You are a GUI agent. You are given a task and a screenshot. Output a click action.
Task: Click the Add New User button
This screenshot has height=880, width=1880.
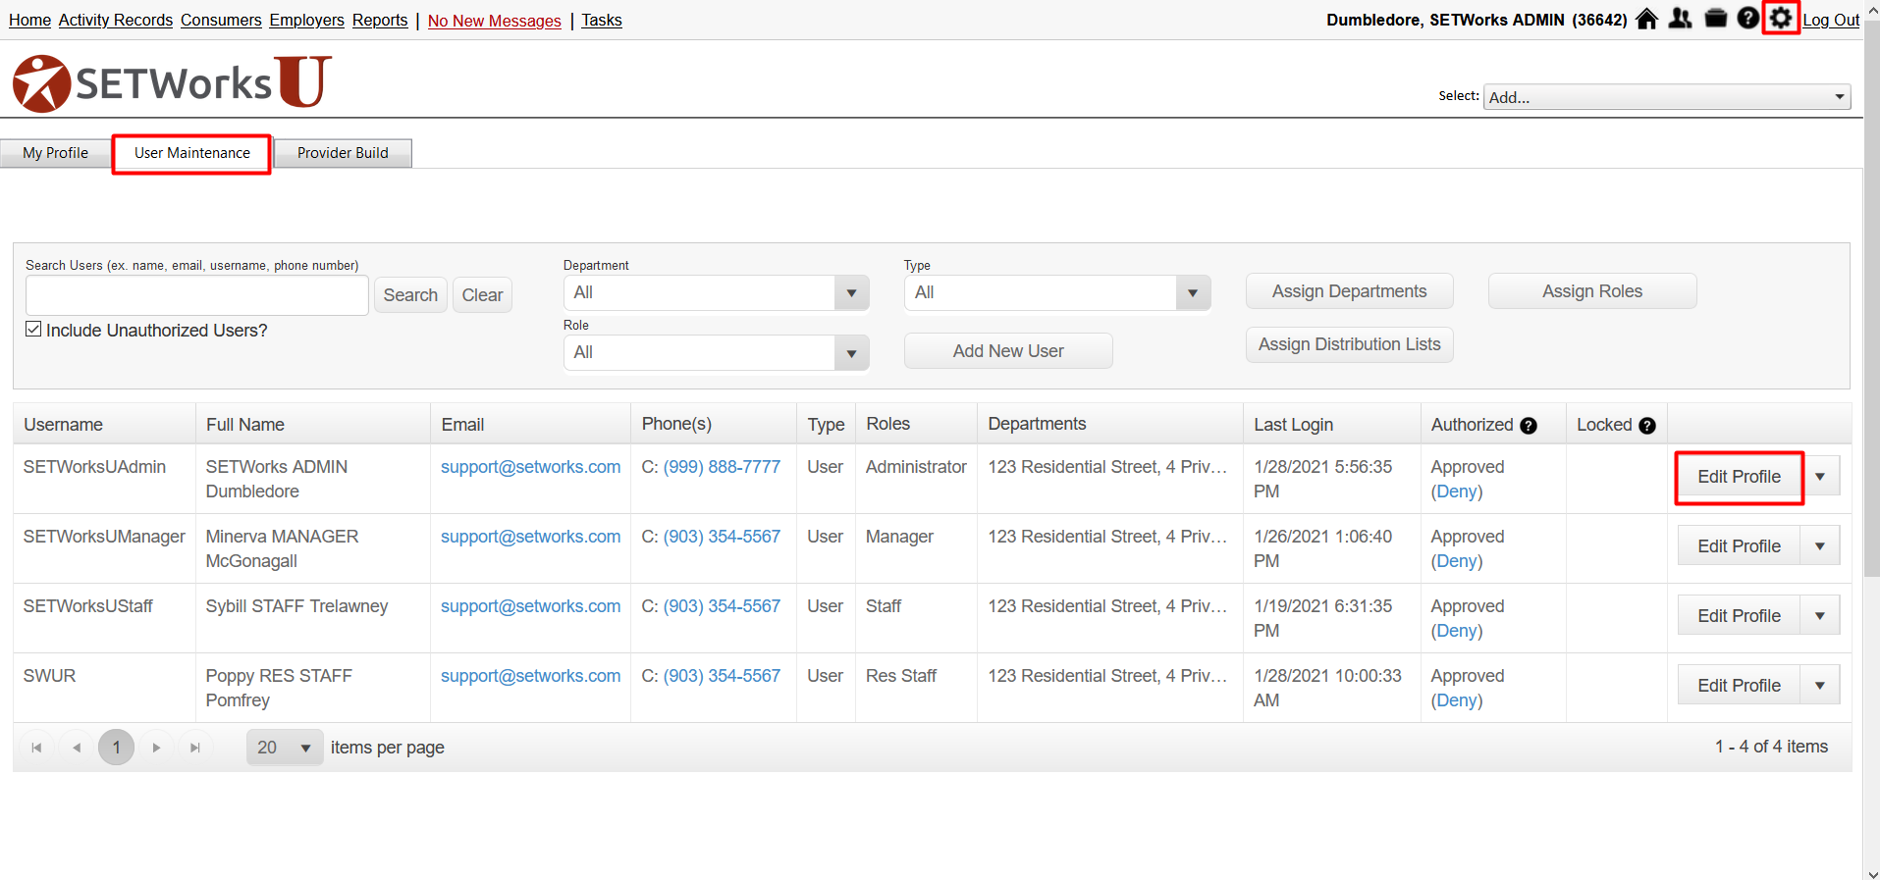[1008, 351]
